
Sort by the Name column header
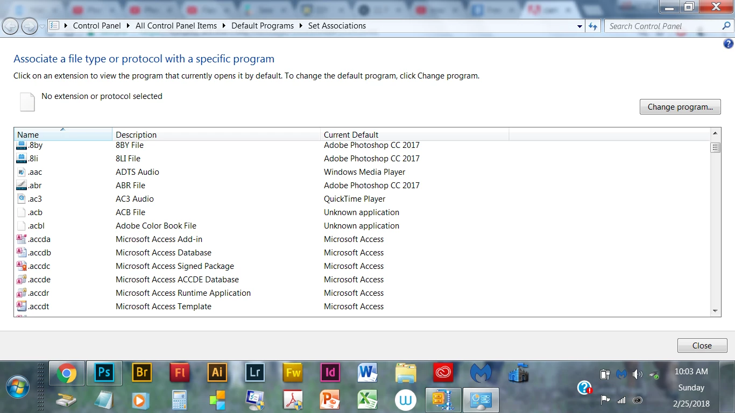pos(63,134)
